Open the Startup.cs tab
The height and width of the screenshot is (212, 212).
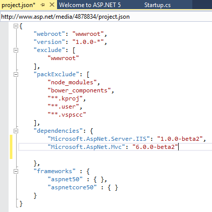pyautogui.click(x=157, y=5)
